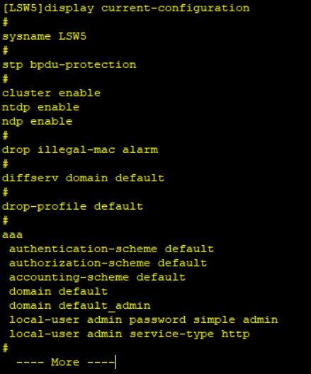Click the 'domain default' line
The height and width of the screenshot is (374, 311).
(x=58, y=291)
